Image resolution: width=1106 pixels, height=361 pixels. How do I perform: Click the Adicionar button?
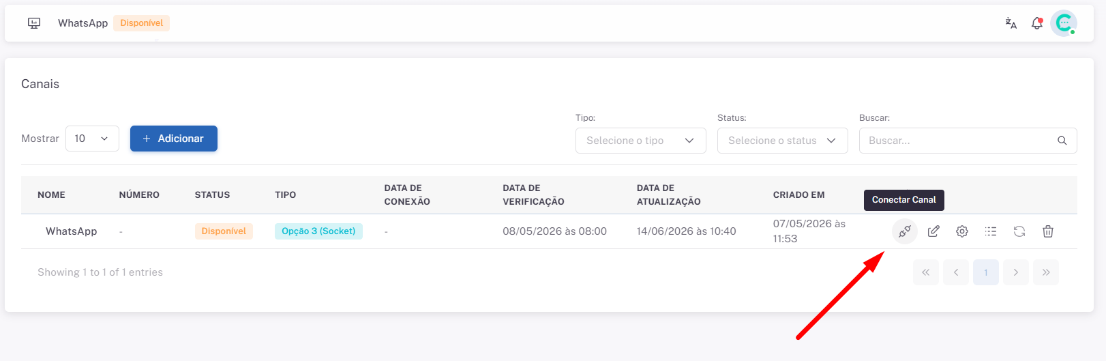tap(174, 139)
